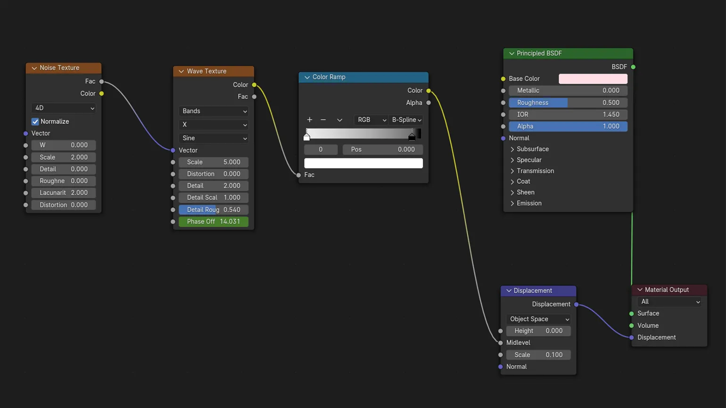Click the Roughness slider in Principled BSDF
The width and height of the screenshot is (726, 408).
click(x=568, y=102)
